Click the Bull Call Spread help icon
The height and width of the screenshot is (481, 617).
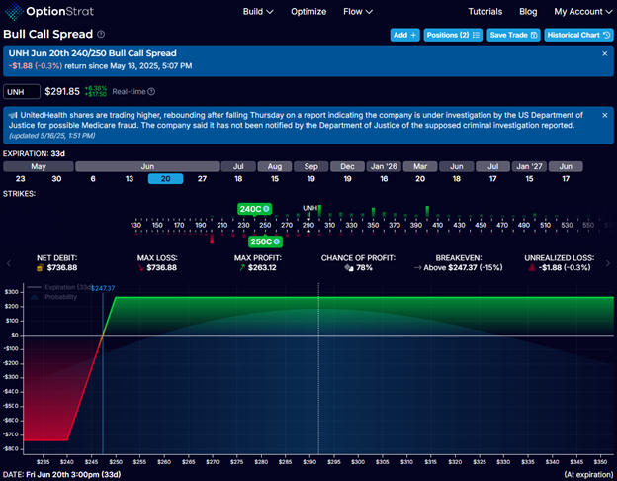pos(101,35)
